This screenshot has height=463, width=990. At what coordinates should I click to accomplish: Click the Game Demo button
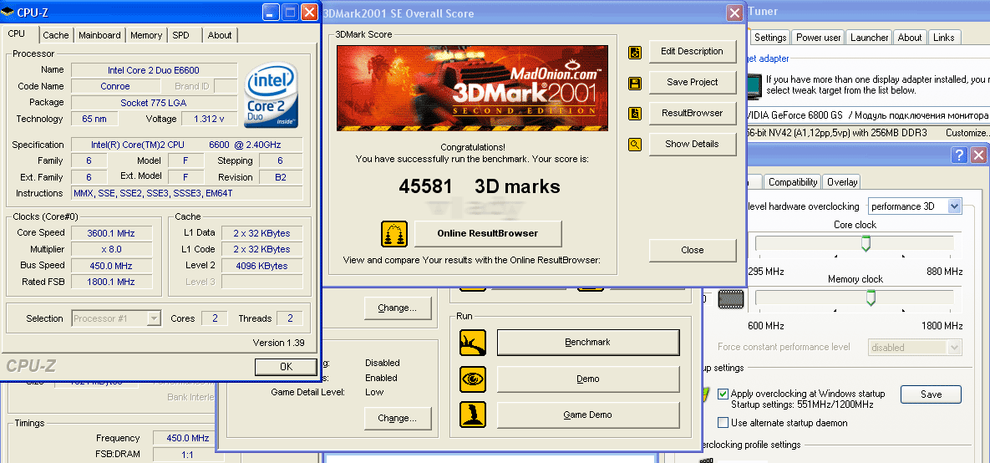(x=588, y=415)
